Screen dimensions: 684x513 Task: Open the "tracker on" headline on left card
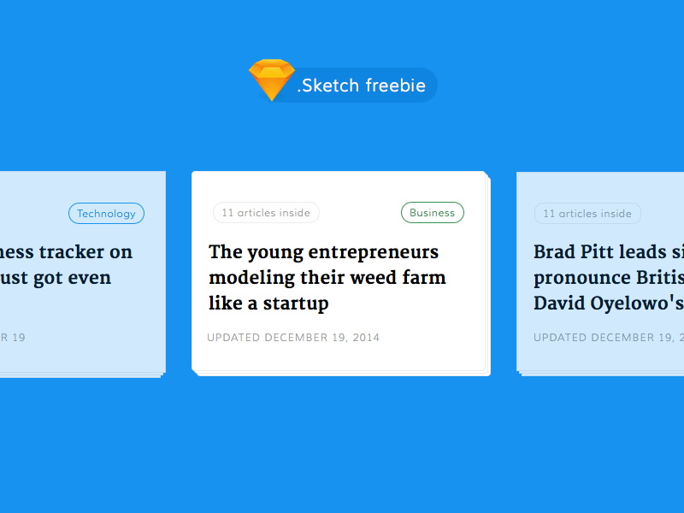click(x=67, y=251)
